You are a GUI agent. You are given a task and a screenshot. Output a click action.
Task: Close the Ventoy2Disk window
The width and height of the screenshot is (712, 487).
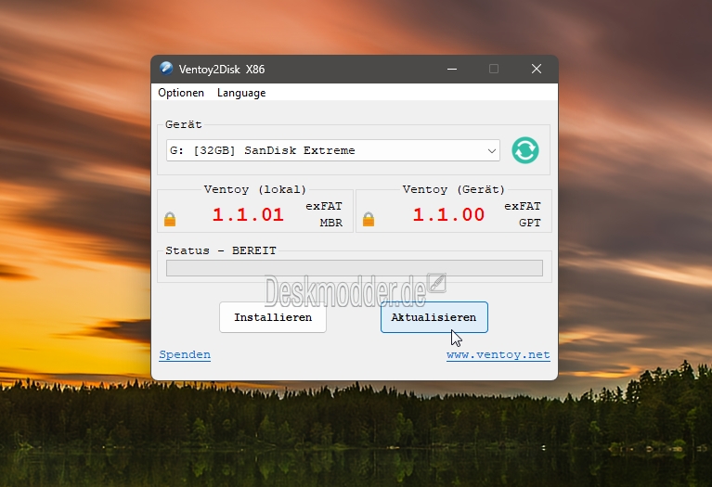tap(537, 69)
